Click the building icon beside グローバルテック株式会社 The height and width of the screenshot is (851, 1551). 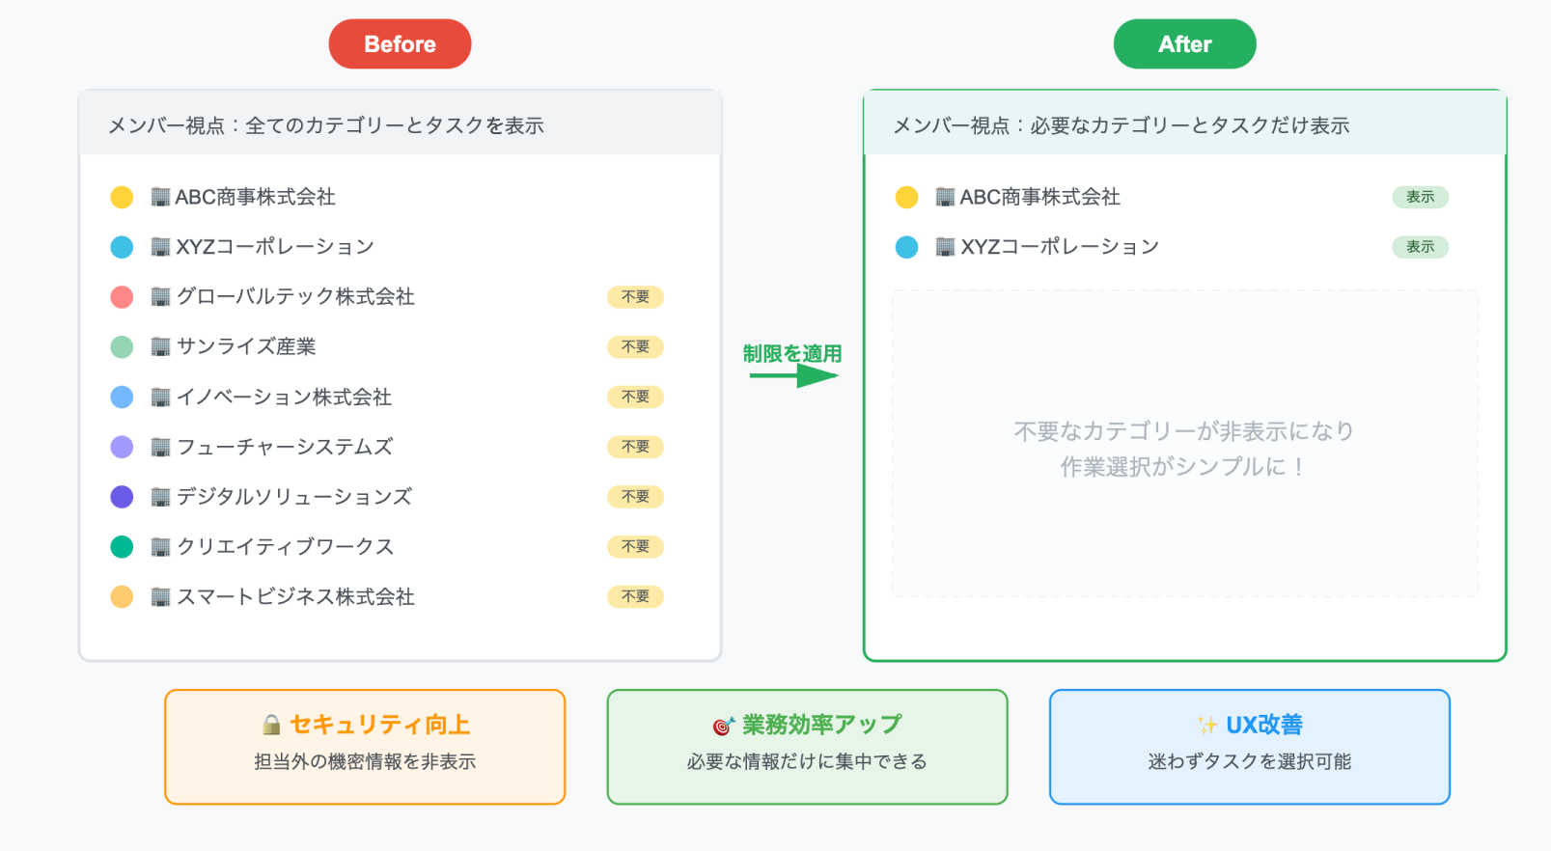(x=160, y=297)
